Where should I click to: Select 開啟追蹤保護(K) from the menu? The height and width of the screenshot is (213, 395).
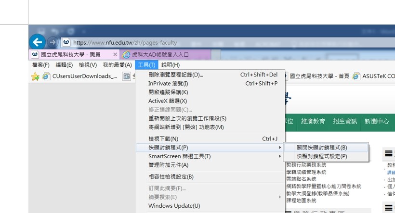[x=211, y=92]
